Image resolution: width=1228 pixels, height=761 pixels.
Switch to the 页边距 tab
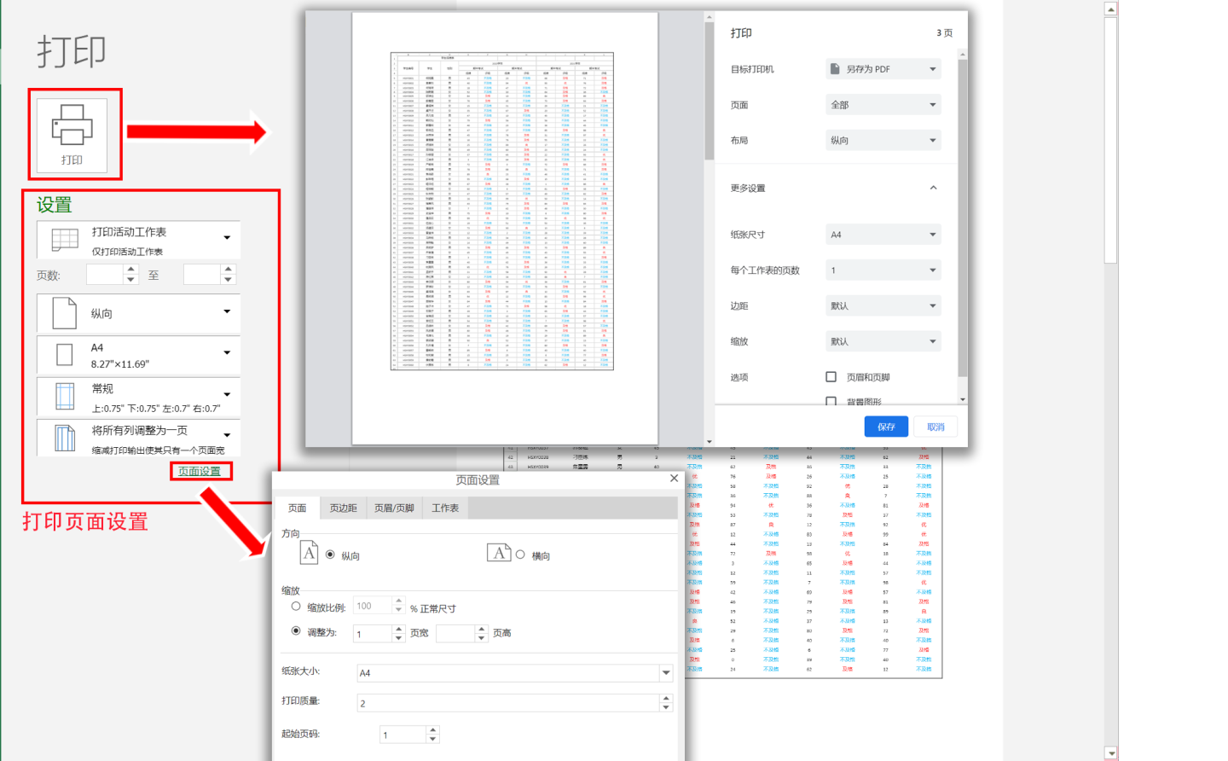pyautogui.click(x=343, y=508)
